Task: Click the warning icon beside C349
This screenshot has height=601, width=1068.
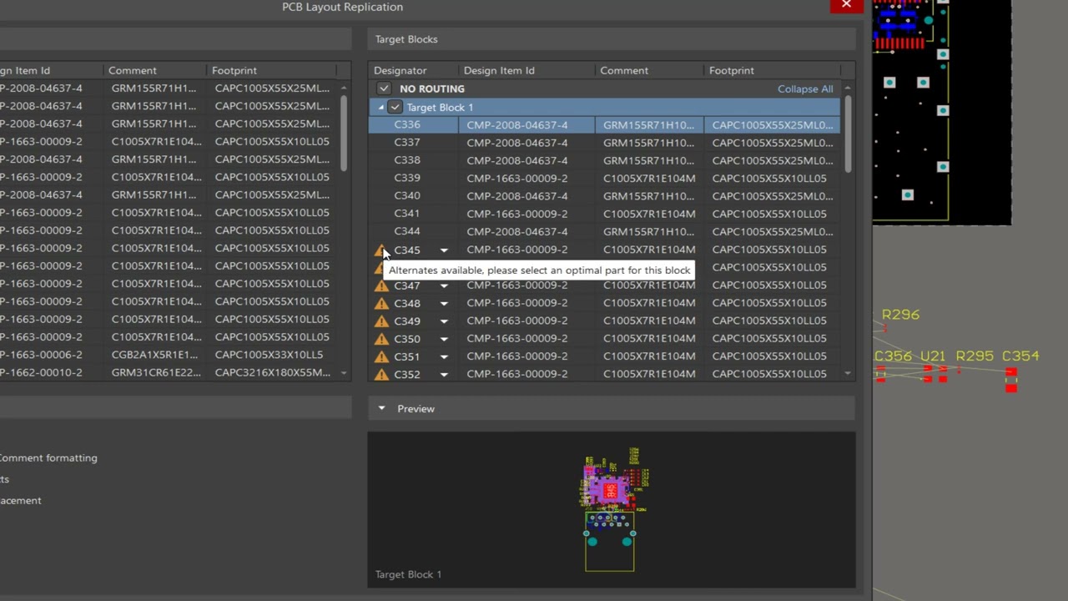Action: [381, 321]
